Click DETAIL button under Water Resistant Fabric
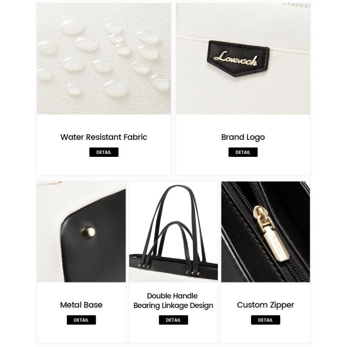The image size is (347, 347). click(x=104, y=152)
